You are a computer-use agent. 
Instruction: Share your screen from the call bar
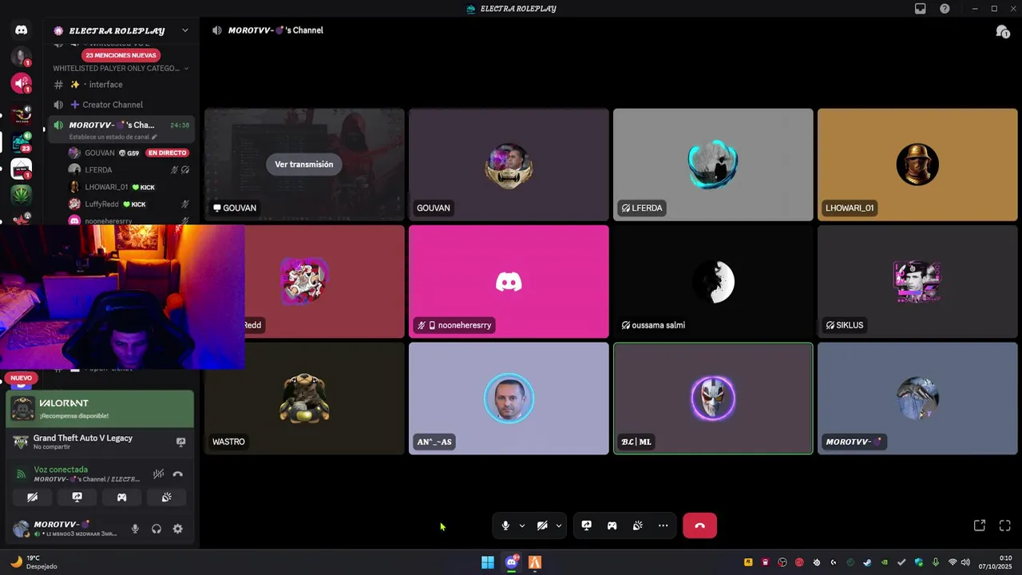(586, 525)
